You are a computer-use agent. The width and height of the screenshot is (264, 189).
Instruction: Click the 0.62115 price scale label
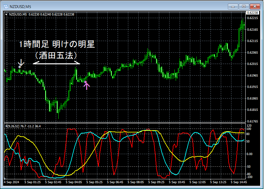pos(253,41)
